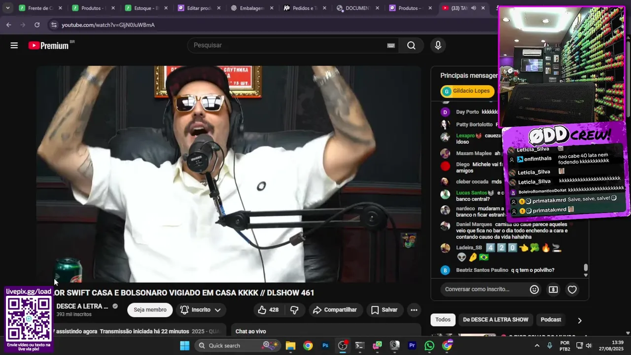Screen dimensions: 631x355
Task: Reload the current page
Action: [37, 25]
